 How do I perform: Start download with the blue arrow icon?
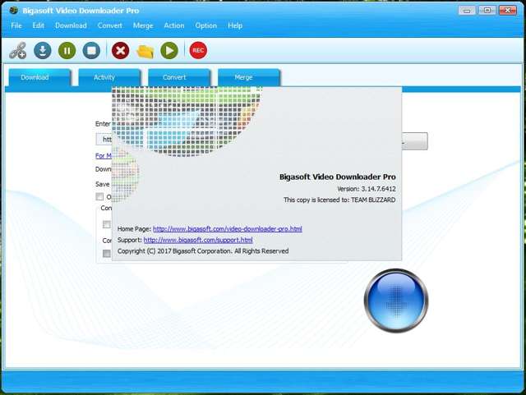(x=43, y=51)
